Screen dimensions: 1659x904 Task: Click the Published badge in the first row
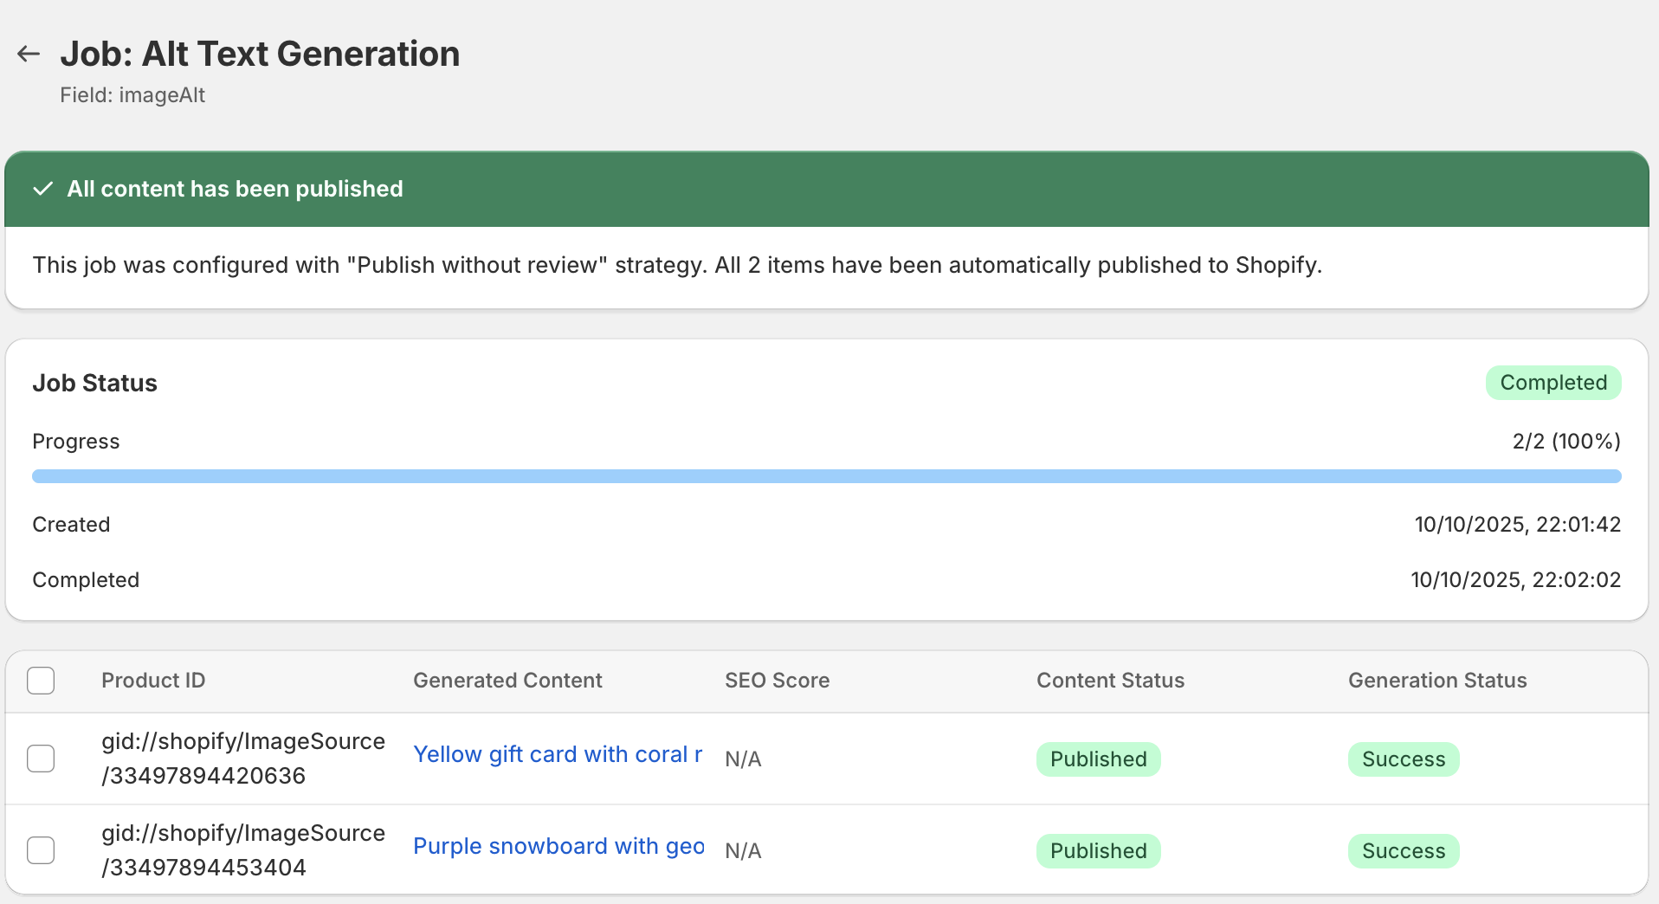coord(1098,759)
